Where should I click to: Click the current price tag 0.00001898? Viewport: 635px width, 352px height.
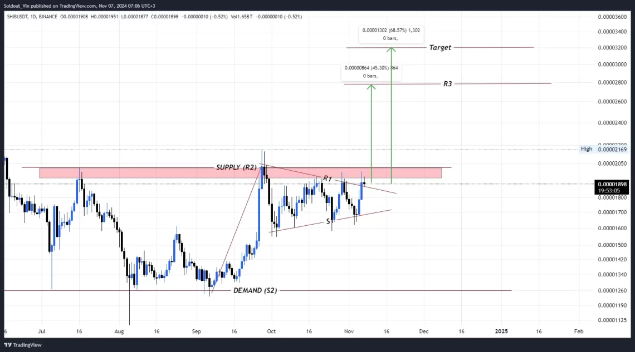point(612,187)
